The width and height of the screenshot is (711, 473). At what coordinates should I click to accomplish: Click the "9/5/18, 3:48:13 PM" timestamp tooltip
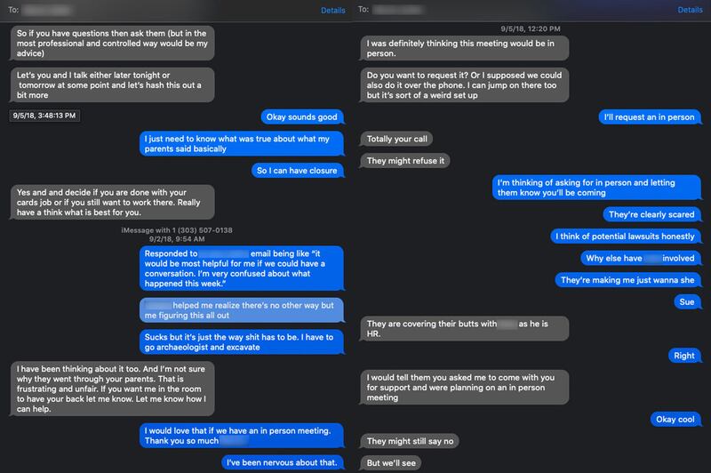pyautogui.click(x=46, y=116)
